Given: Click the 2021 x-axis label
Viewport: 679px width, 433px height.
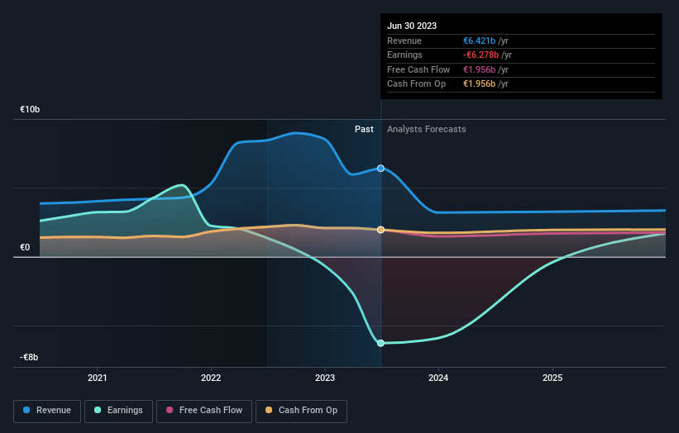Looking at the screenshot, I should coord(98,378).
